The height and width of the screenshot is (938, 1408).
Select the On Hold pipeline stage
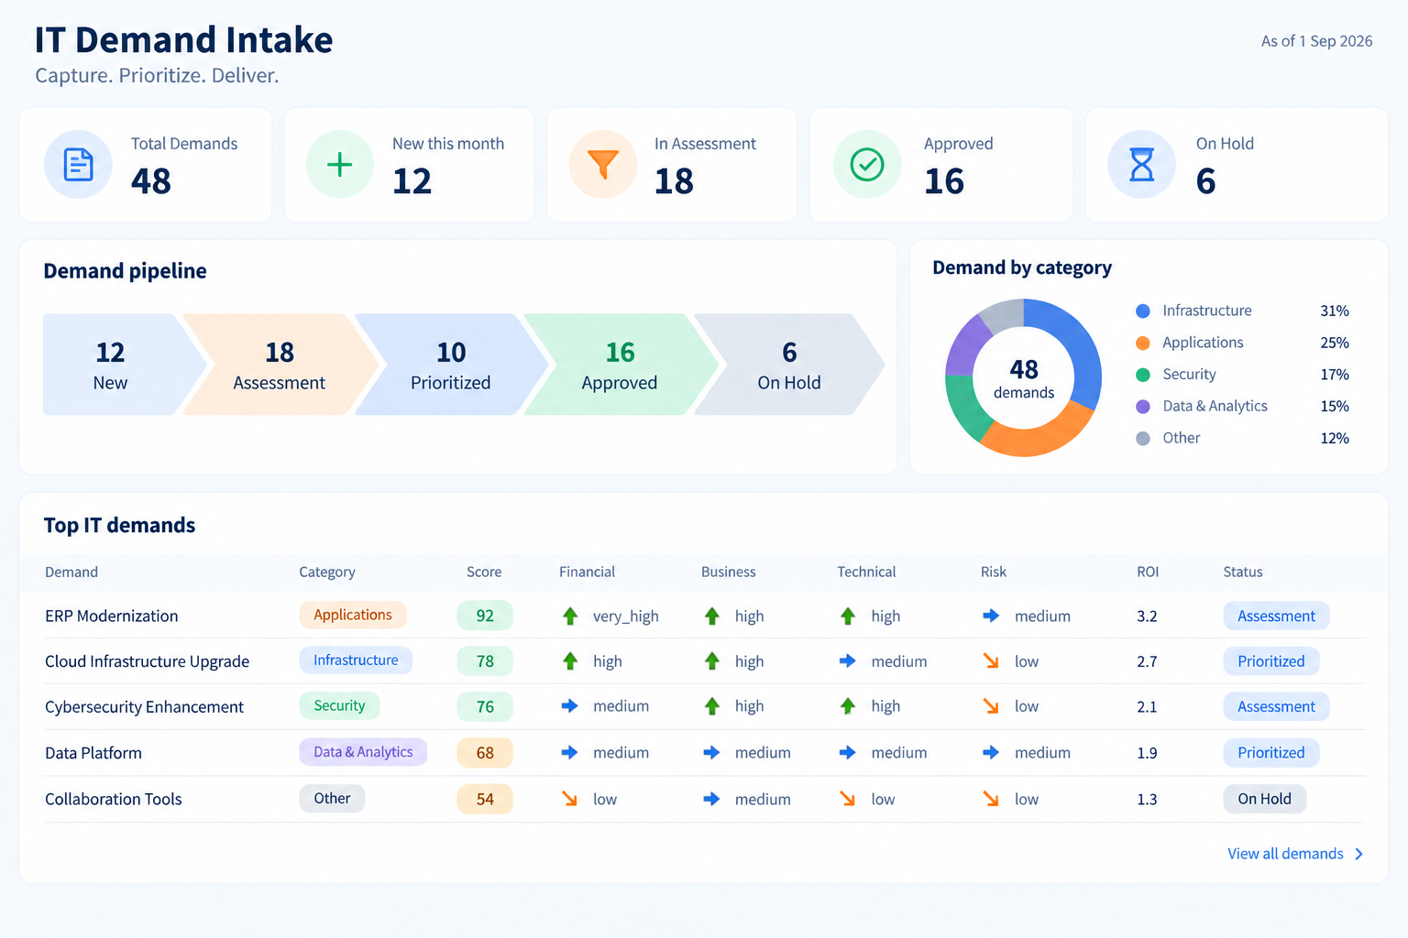[x=789, y=365]
